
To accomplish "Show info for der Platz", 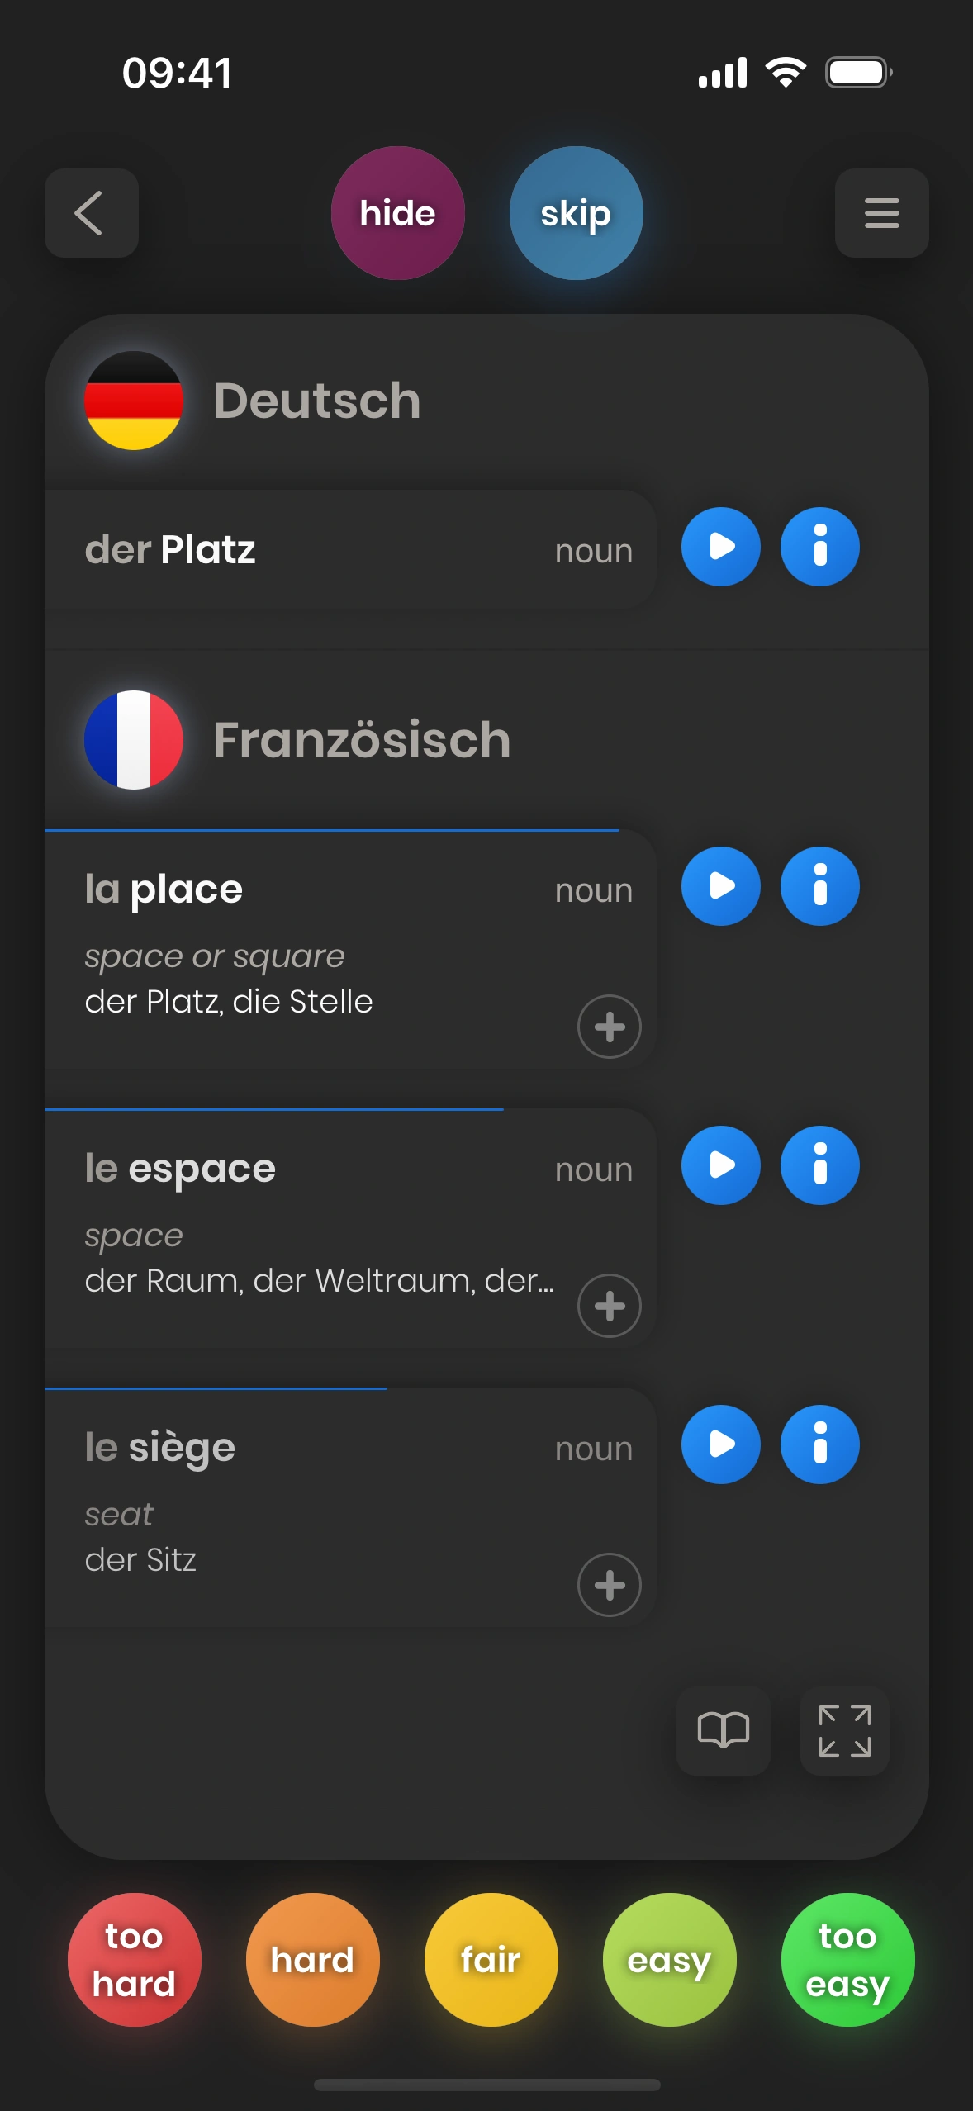I will tap(819, 547).
